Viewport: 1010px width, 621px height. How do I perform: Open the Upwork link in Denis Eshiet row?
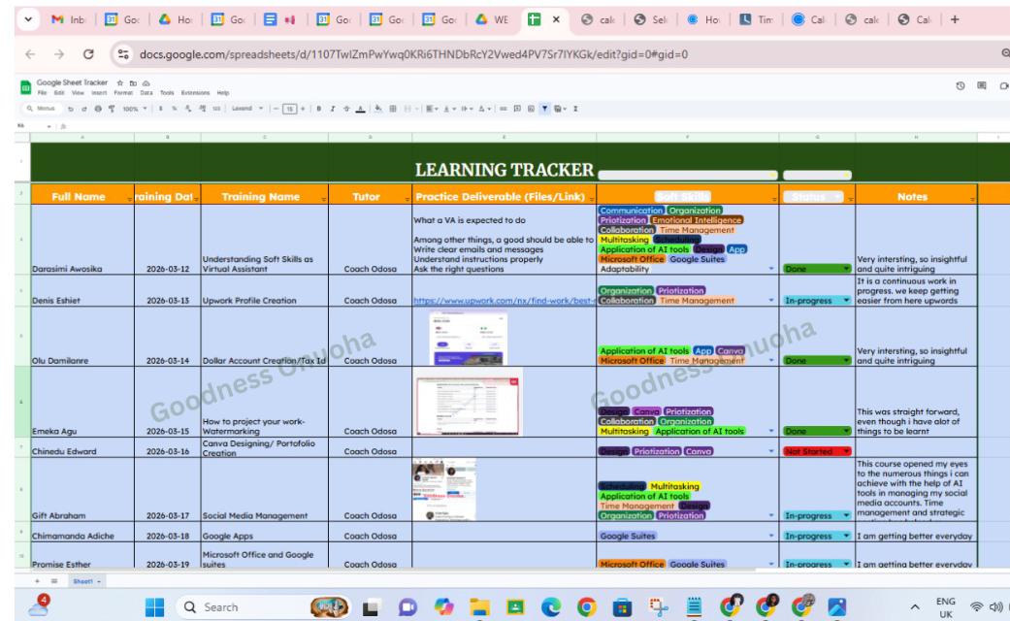504,300
